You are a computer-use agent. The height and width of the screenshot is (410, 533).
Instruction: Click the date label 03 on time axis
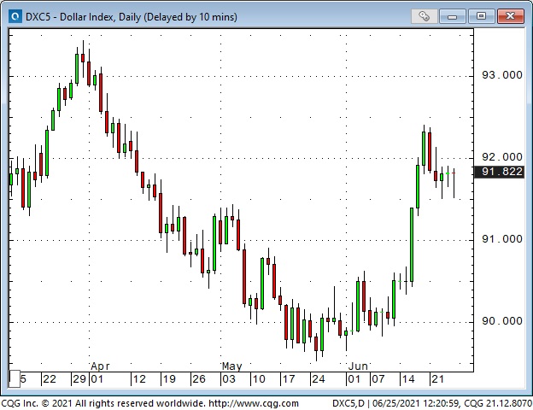point(228,378)
